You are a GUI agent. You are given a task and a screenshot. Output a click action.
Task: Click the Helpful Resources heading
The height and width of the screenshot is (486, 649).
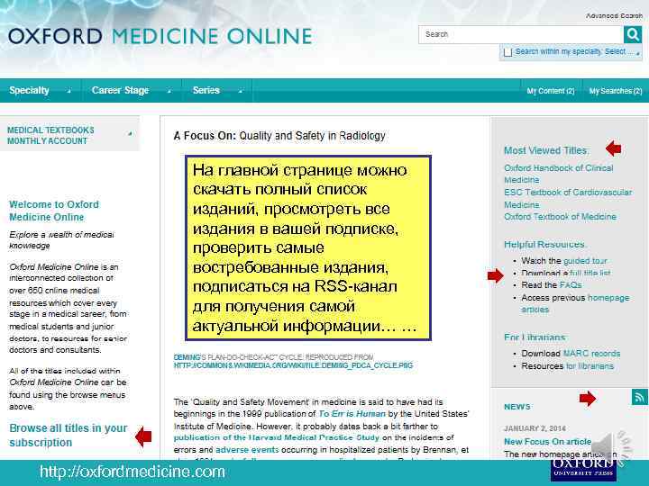[544, 244]
